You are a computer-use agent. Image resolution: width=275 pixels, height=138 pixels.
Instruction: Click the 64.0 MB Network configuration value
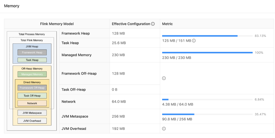(119, 102)
